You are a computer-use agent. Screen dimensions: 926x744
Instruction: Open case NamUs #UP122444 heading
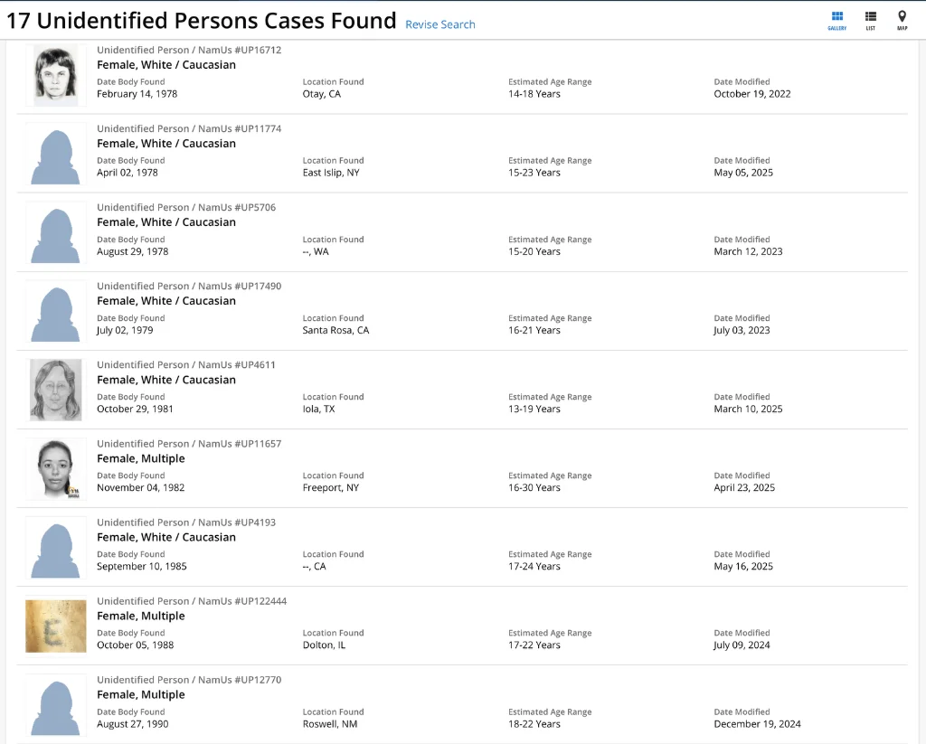tap(192, 601)
